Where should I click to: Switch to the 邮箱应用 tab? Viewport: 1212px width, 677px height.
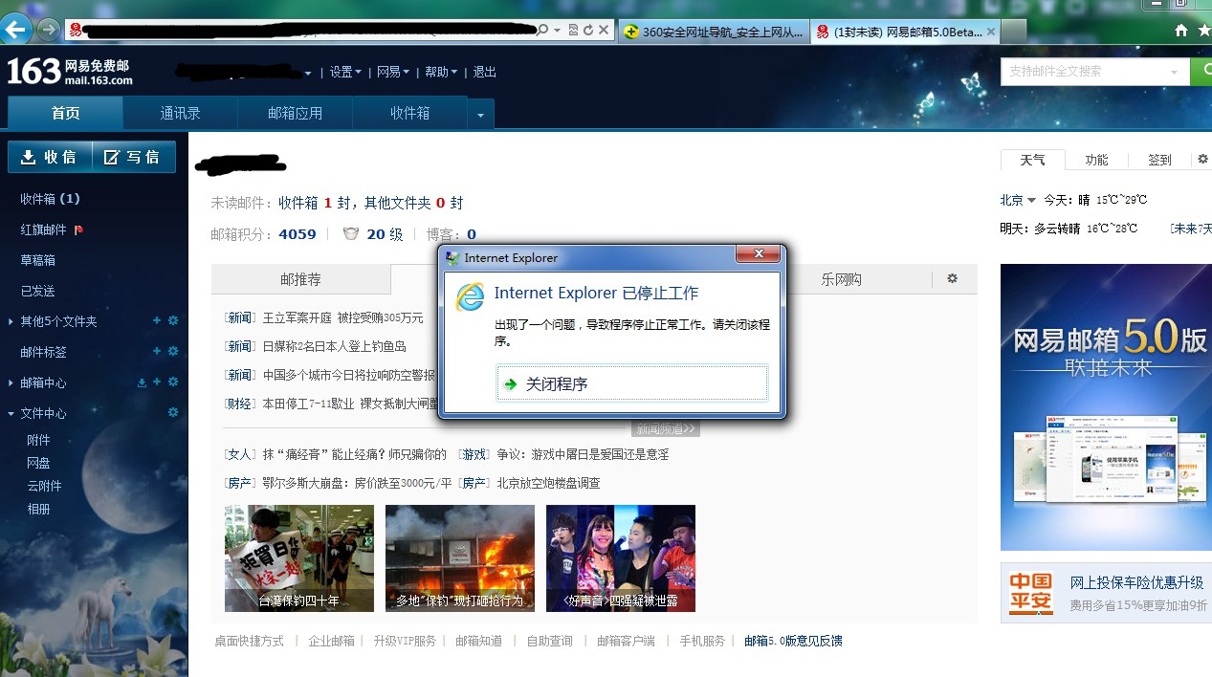[x=295, y=113]
